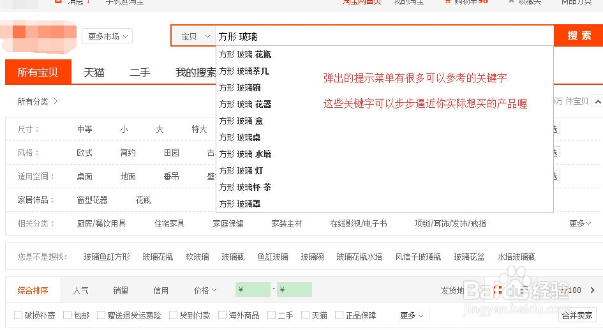Tick the 包邮 checkbox
Screen dimensions: 603x330
click(67, 315)
